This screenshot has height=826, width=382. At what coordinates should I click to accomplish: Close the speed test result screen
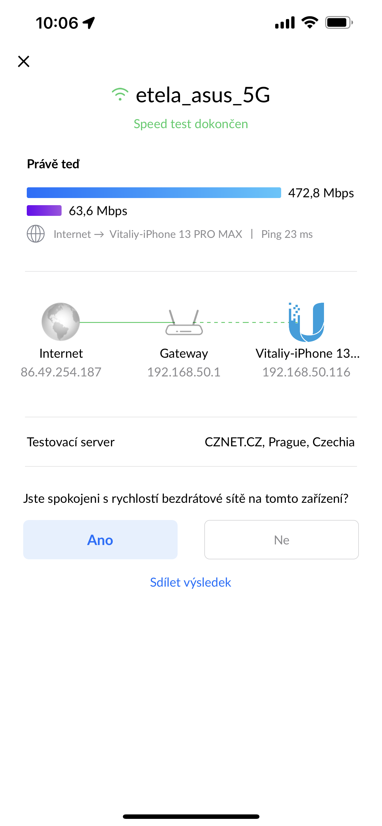(x=24, y=61)
